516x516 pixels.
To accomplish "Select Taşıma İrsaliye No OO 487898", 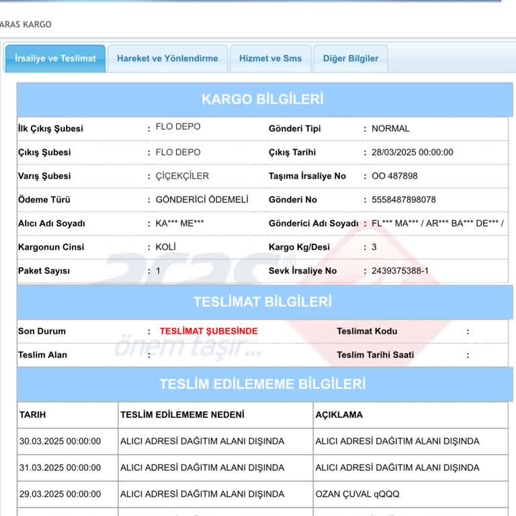I will [x=394, y=176].
